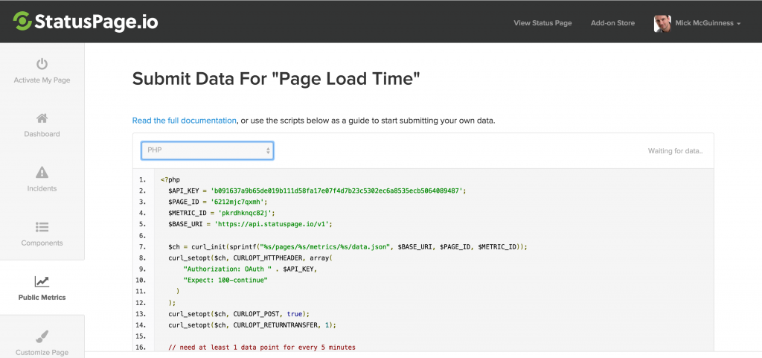Open Customize Page via the paintbrush icon
Image resolution: width=762 pixels, height=358 pixels.
[x=42, y=336]
